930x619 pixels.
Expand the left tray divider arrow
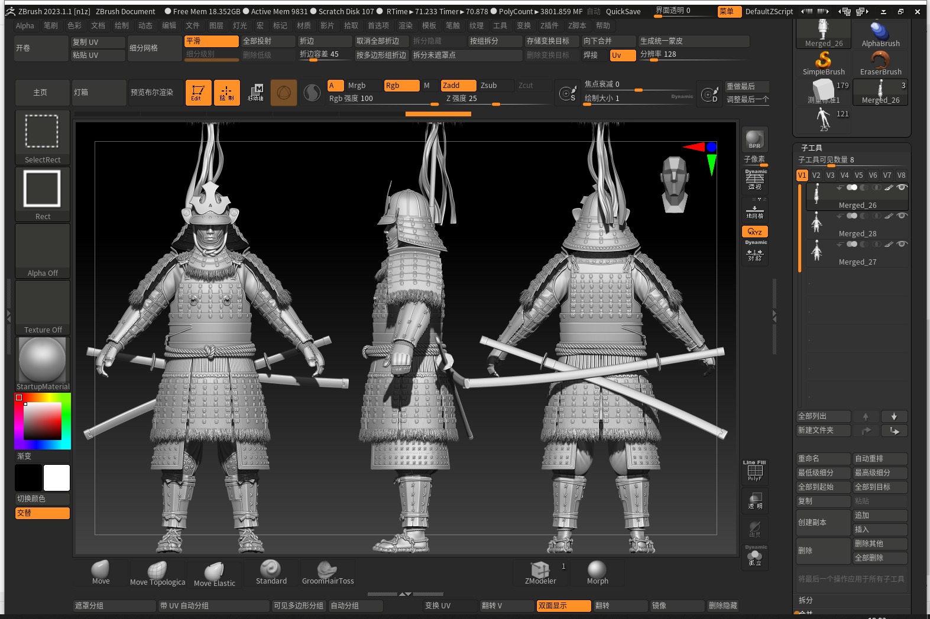pyautogui.click(x=8, y=315)
